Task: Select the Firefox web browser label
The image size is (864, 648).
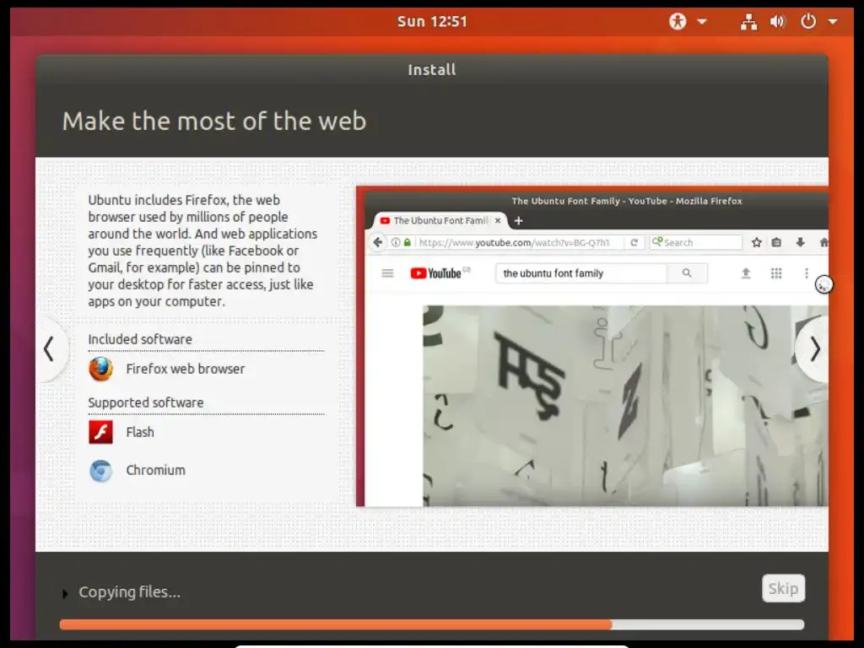Action: (185, 369)
